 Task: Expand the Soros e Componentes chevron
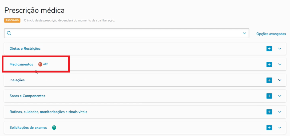click(x=280, y=96)
